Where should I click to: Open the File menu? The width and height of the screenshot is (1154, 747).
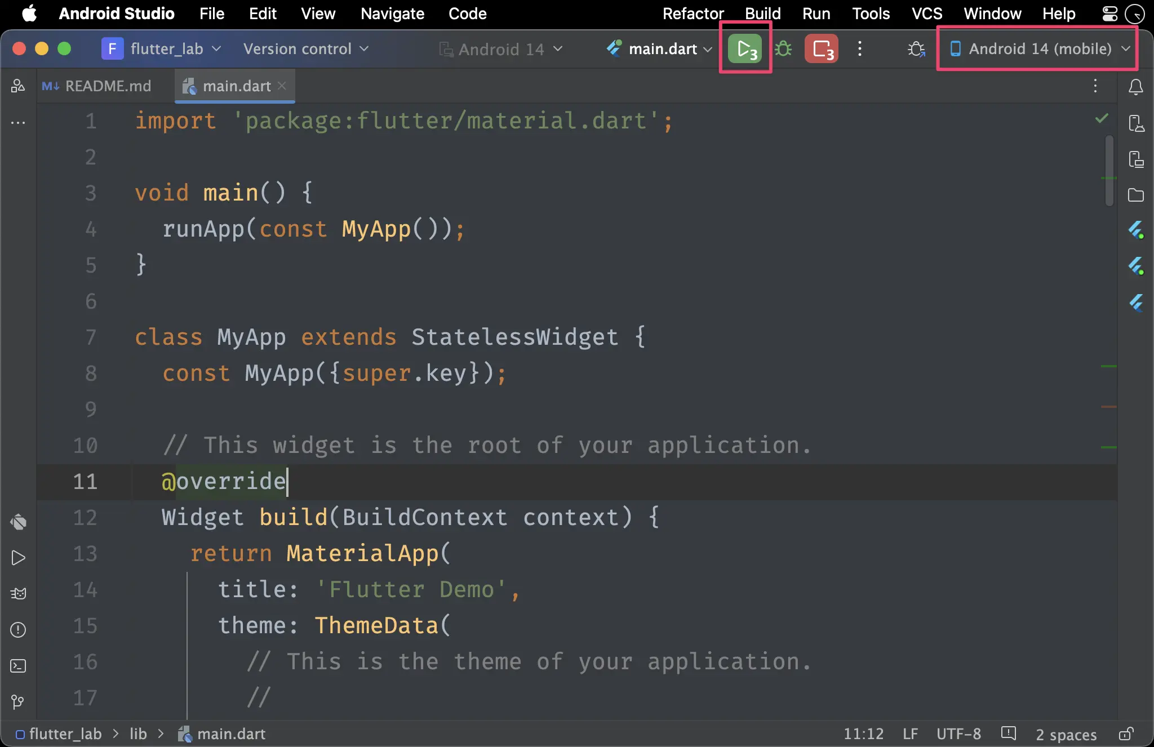212,14
